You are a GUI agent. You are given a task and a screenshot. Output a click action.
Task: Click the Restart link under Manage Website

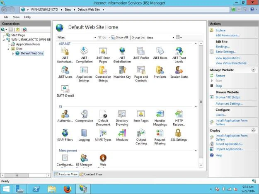[220, 76]
